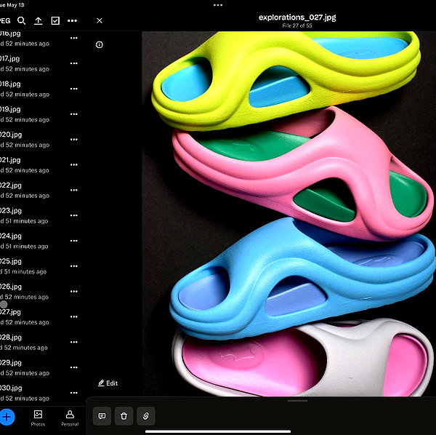Select file 026.jpg in list
The image size is (436, 435).
[x=41, y=292]
